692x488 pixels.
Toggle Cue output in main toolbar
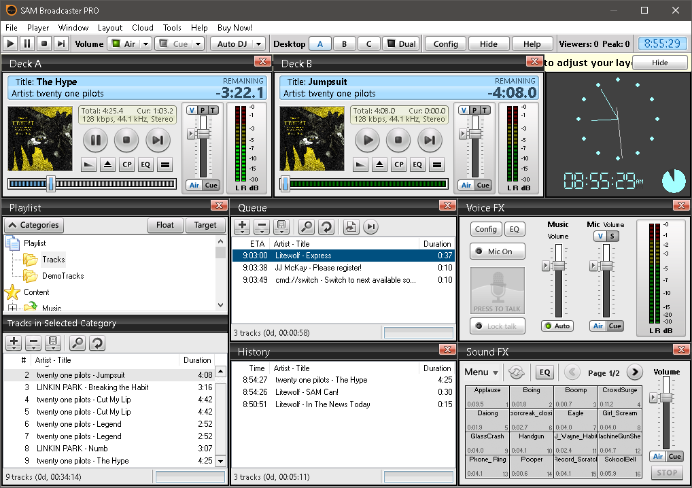point(174,43)
